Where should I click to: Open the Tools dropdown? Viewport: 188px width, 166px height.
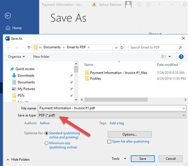click(x=119, y=158)
